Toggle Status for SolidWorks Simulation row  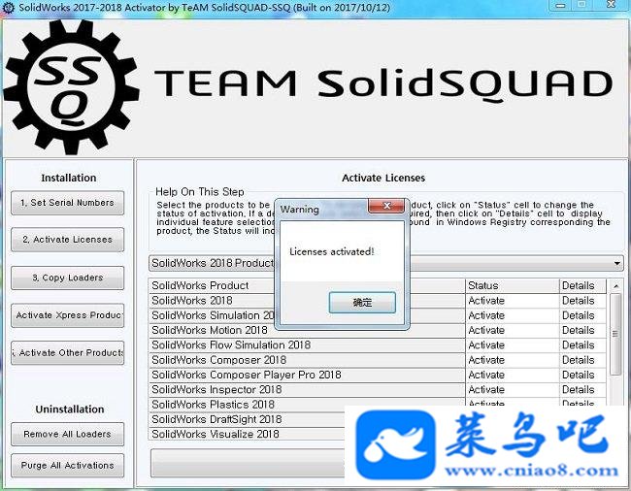(512, 315)
